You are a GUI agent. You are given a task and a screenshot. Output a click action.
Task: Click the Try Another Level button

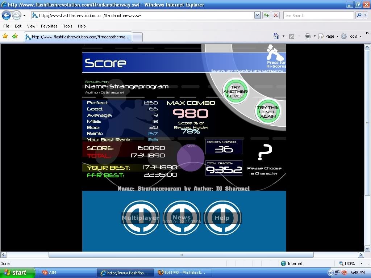click(235, 92)
